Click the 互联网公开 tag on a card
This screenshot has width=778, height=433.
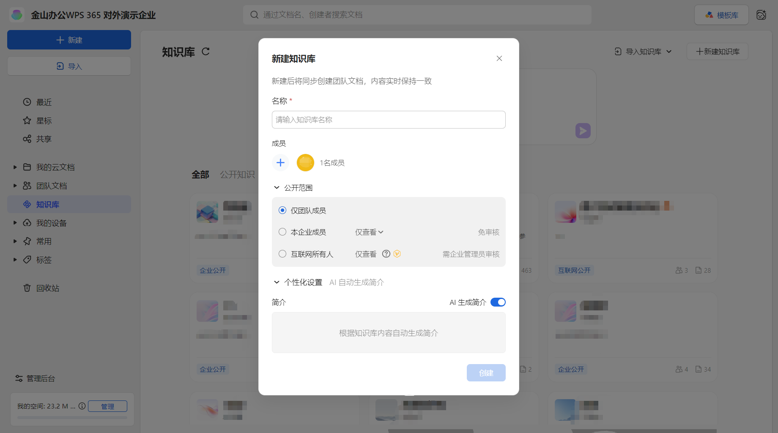574,270
